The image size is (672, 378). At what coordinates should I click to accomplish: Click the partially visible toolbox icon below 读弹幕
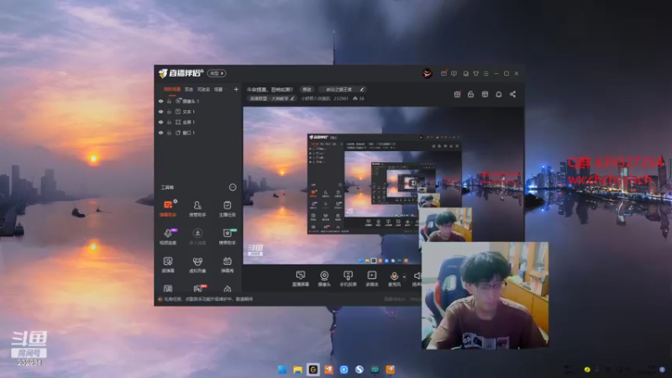point(167,288)
